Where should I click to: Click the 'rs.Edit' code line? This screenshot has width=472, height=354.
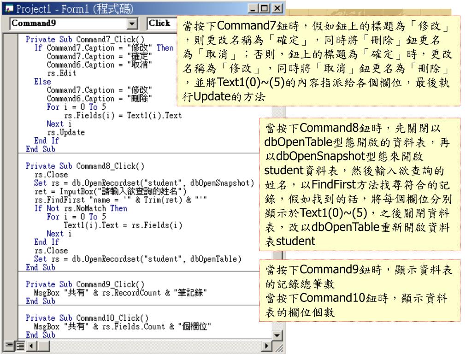[x=62, y=73]
